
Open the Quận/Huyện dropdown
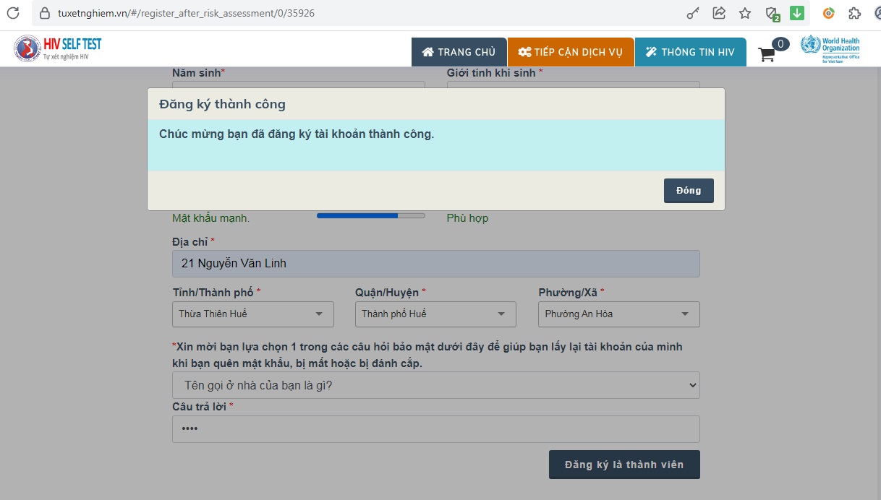pos(435,314)
